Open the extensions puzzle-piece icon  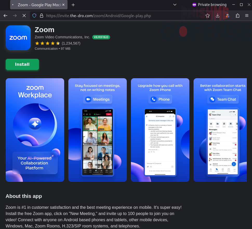tap(237, 16)
